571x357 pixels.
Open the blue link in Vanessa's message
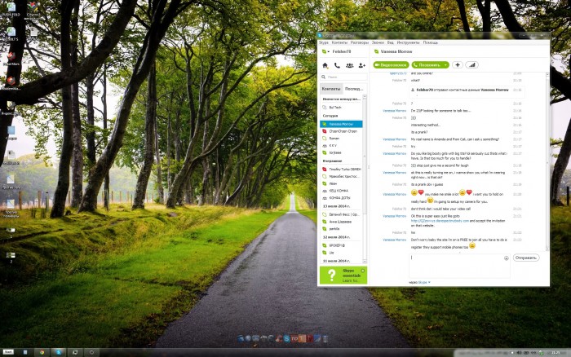(x=440, y=221)
